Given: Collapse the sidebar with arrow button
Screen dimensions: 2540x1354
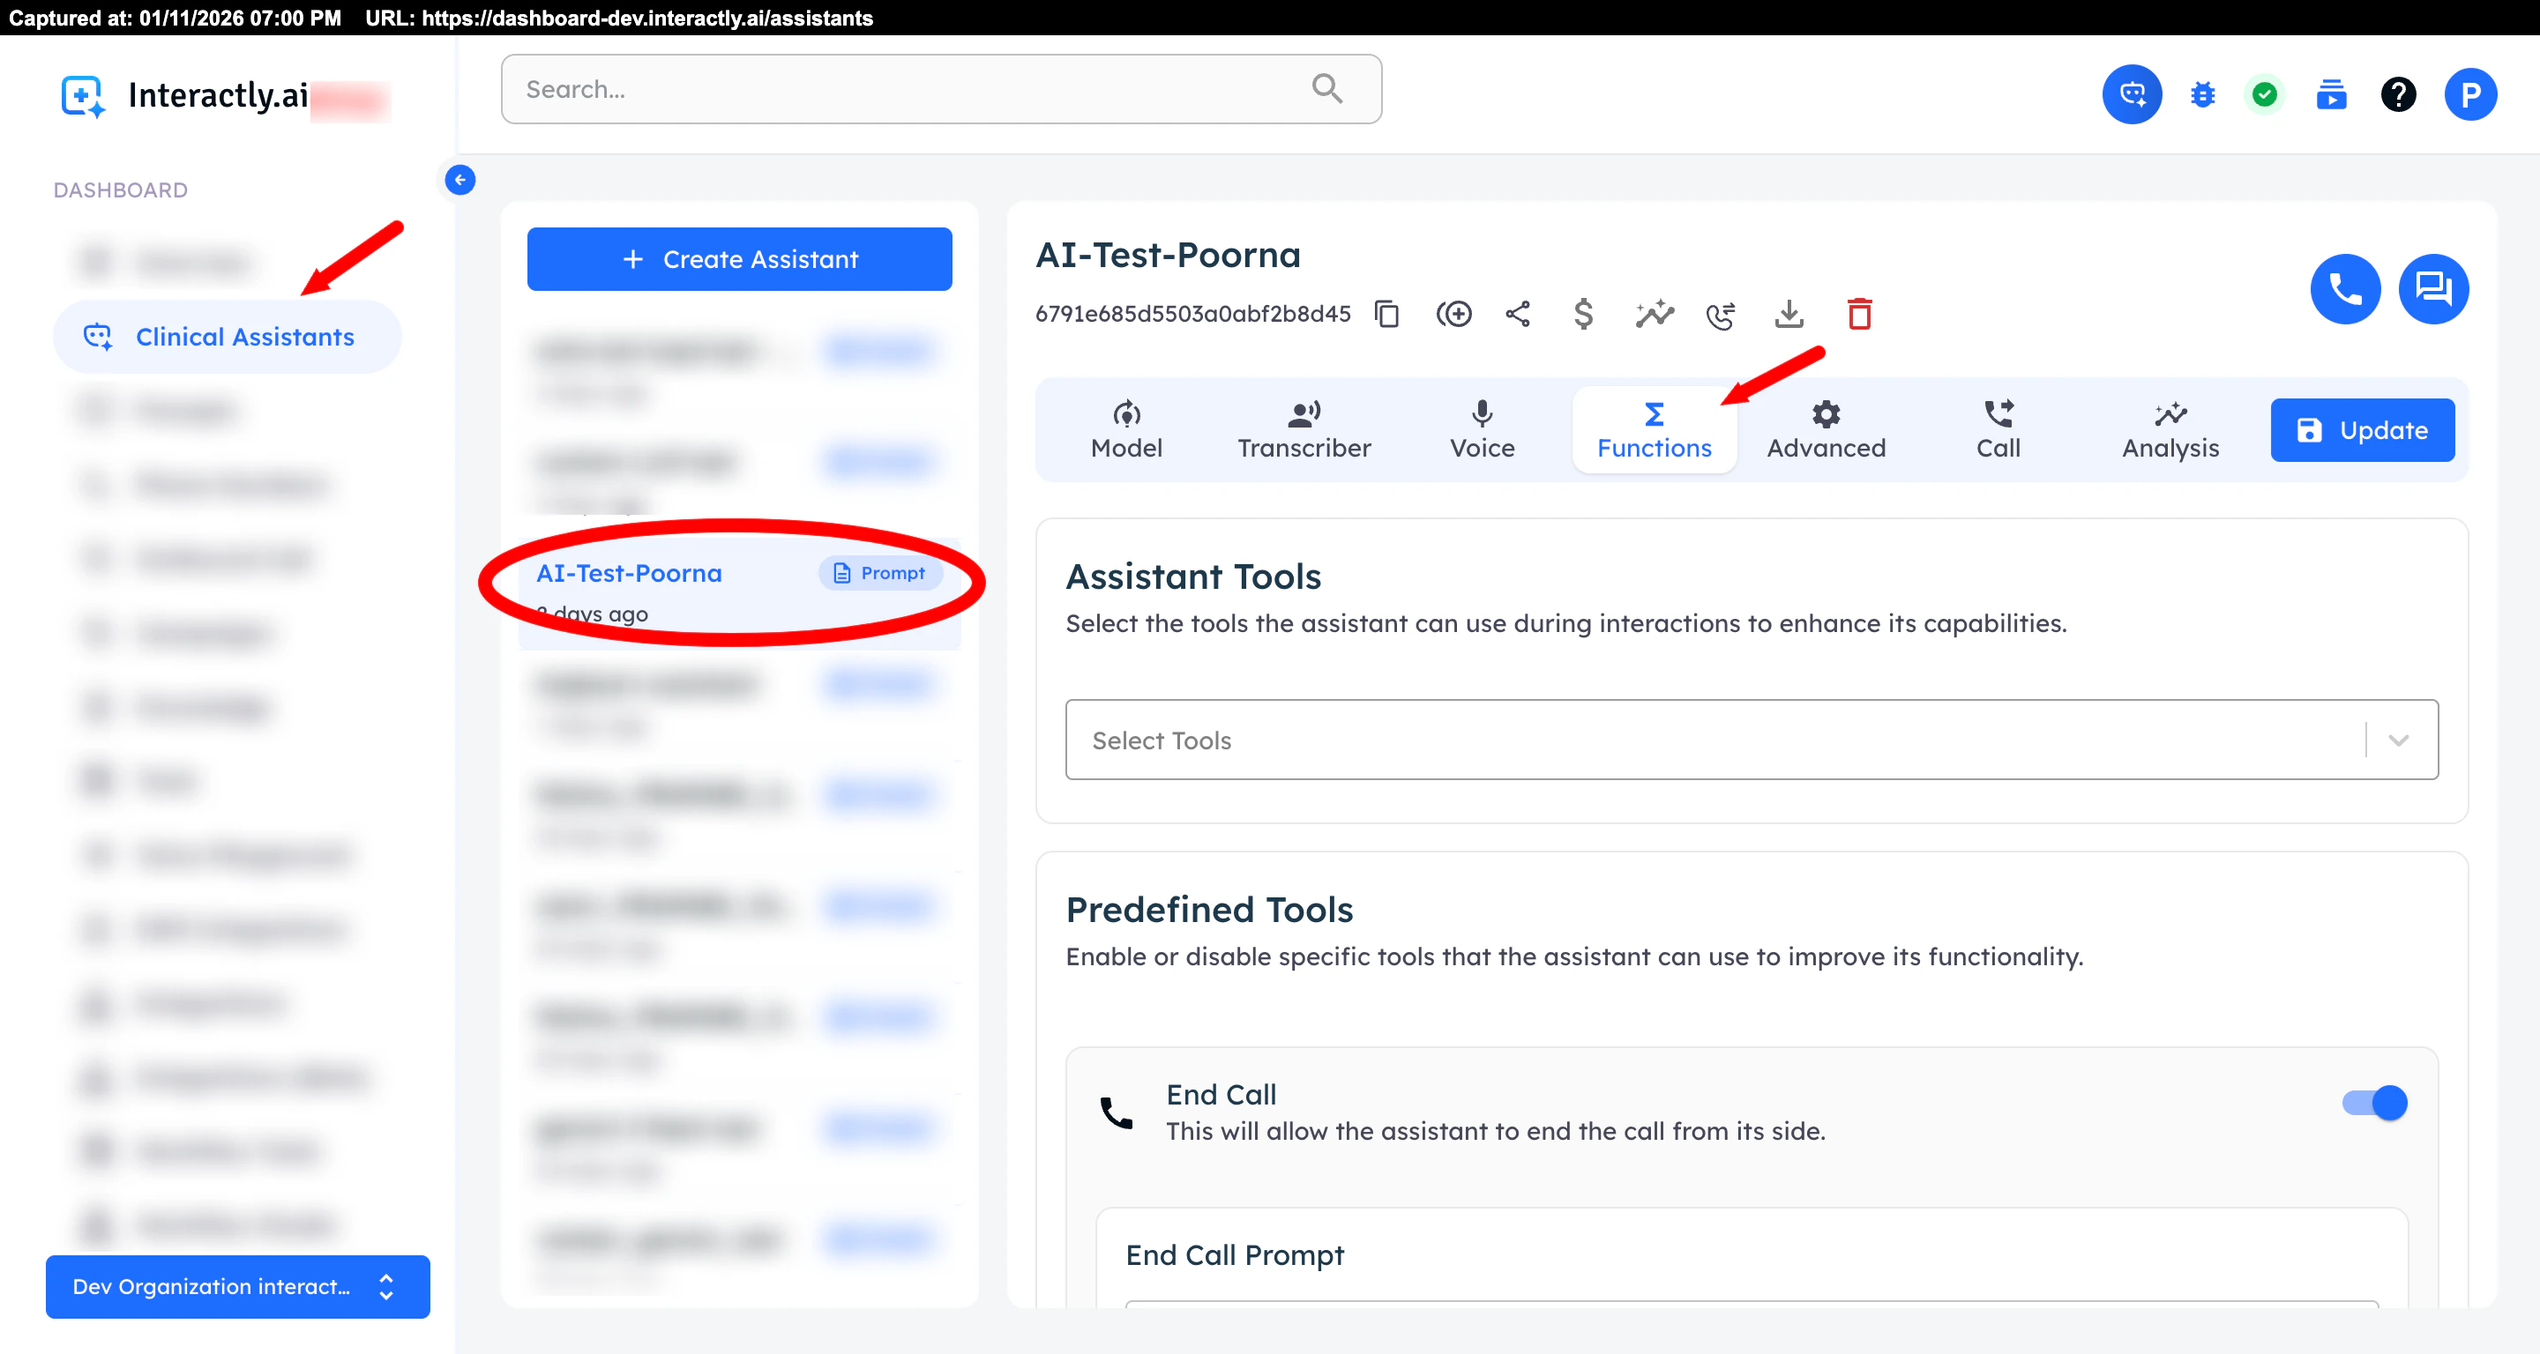Looking at the screenshot, I should pyautogui.click(x=459, y=179).
